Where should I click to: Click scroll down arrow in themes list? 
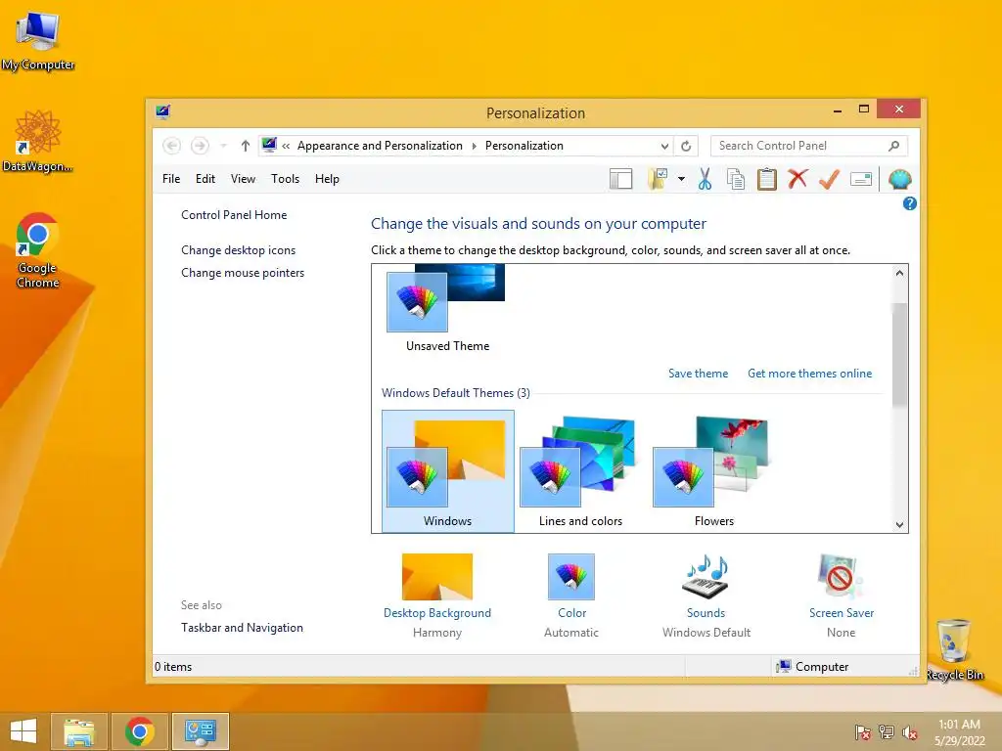pyautogui.click(x=899, y=525)
